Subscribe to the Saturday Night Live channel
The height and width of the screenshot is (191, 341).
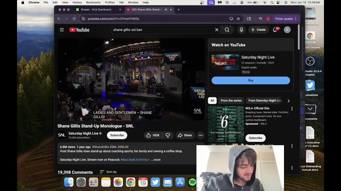point(117,135)
